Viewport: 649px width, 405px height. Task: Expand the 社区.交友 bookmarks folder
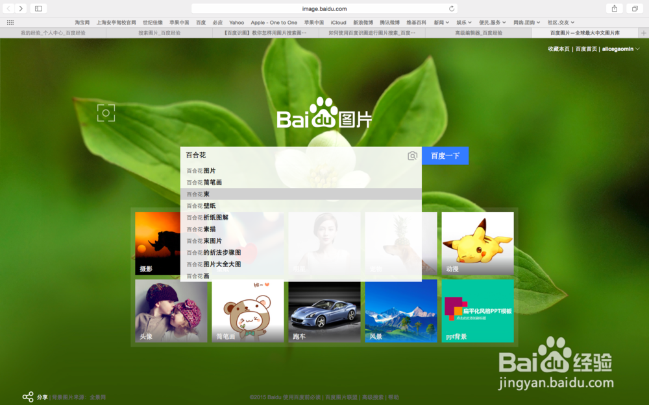click(561, 22)
